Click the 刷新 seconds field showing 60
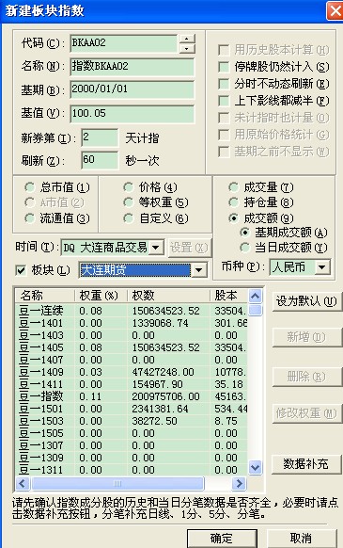Image resolution: width=343 pixels, height=548 pixels. pos(100,160)
